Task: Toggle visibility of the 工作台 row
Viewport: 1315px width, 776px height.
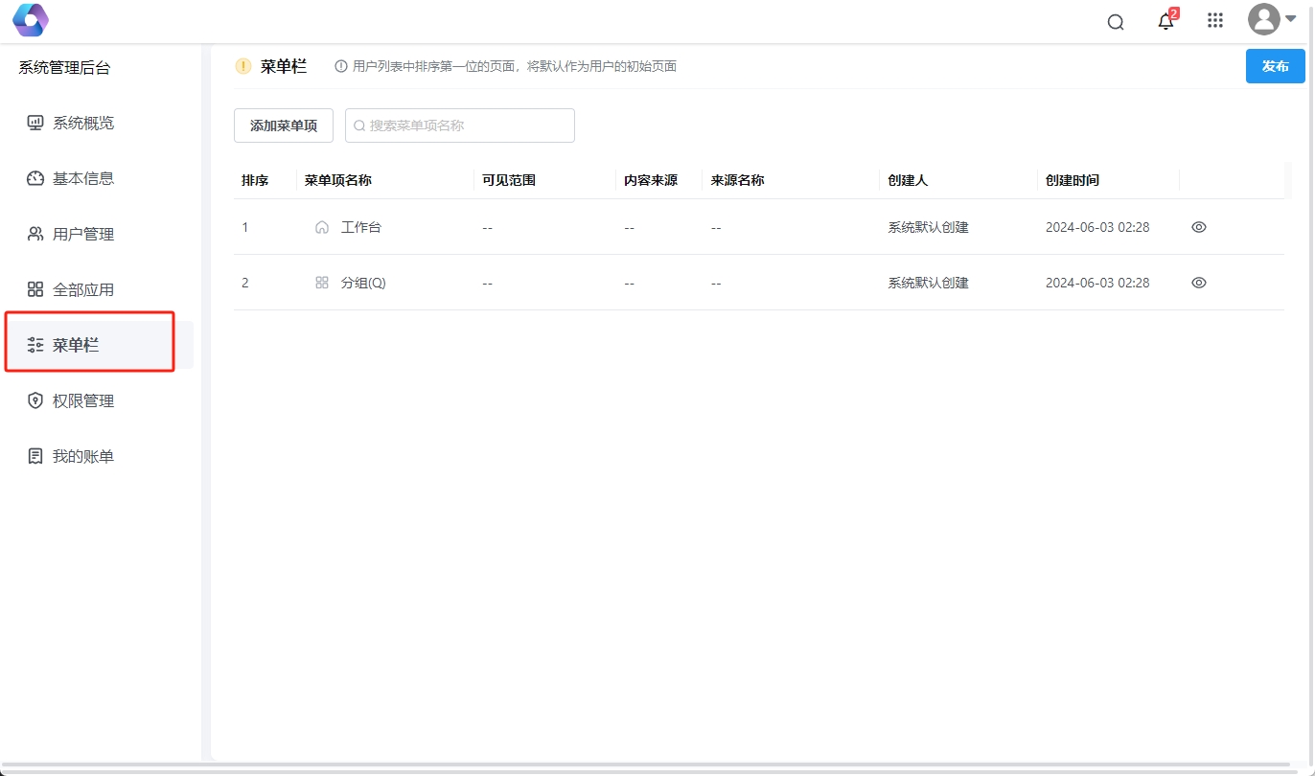Action: [x=1198, y=227]
